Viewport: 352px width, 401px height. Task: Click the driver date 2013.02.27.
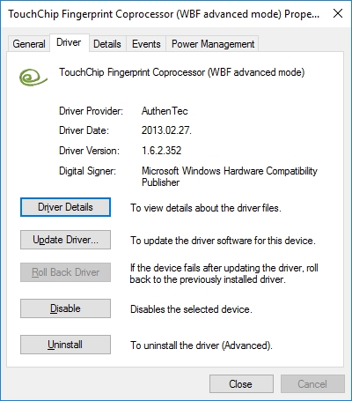pos(166,130)
